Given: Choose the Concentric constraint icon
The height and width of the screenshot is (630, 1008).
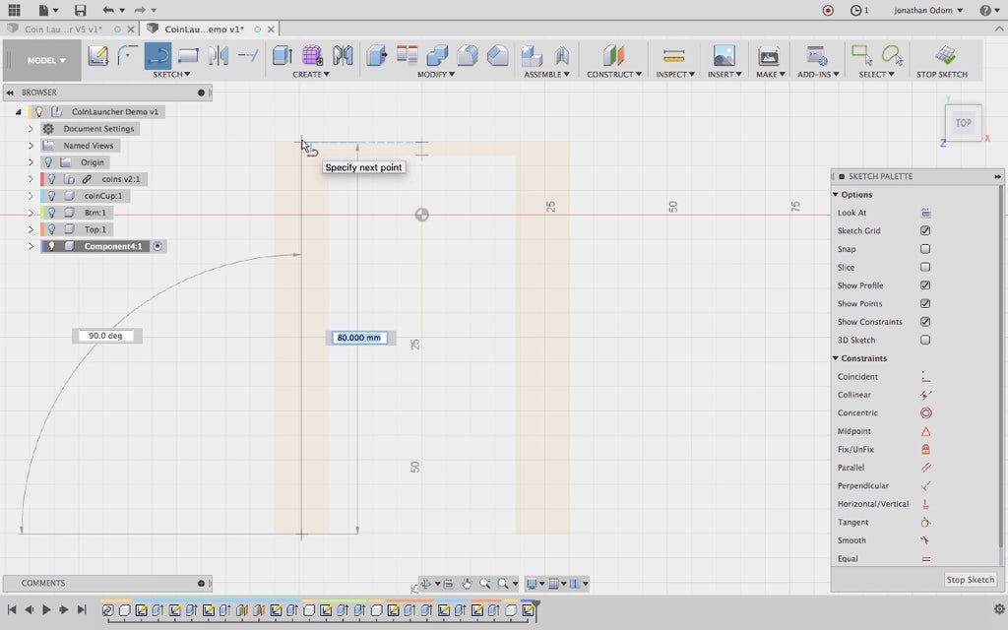Looking at the screenshot, I should click(x=925, y=413).
